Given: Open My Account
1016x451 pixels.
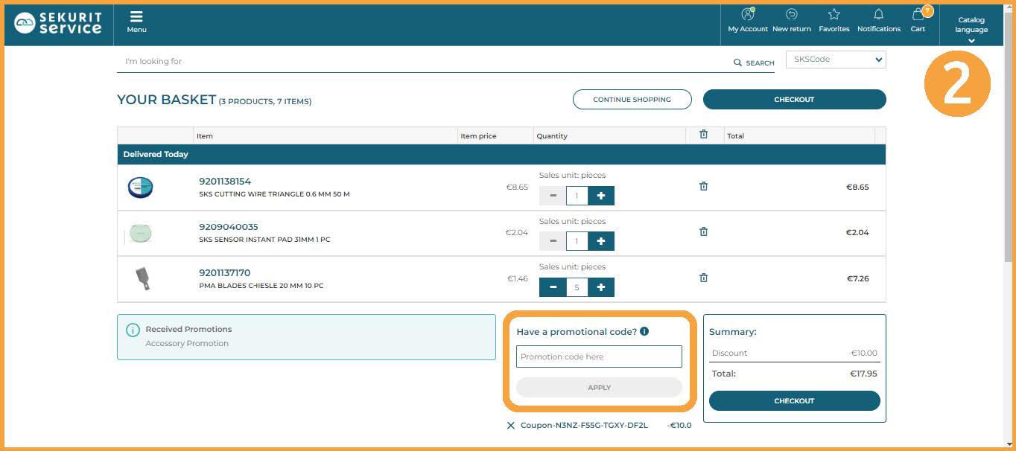Looking at the screenshot, I should point(748,21).
